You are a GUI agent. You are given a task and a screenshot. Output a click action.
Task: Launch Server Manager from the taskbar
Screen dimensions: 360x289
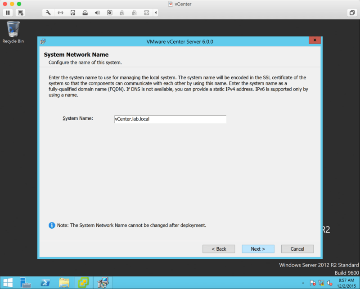click(x=26, y=283)
